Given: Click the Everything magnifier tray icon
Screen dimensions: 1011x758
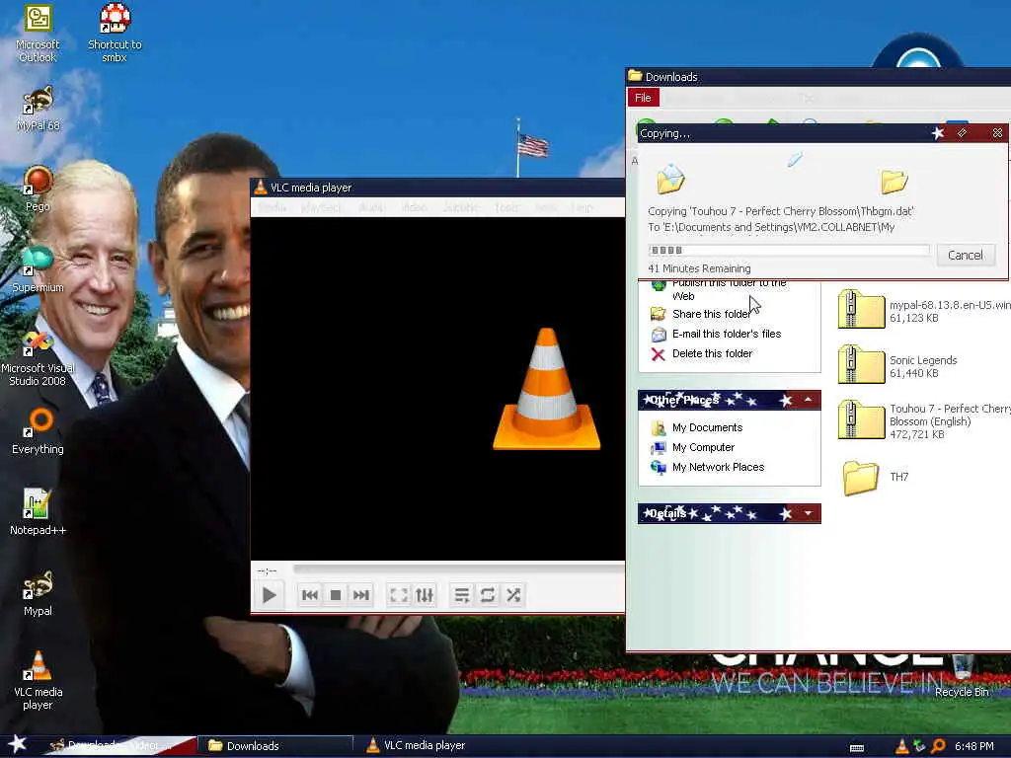Looking at the screenshot, I should click(938, 746).
